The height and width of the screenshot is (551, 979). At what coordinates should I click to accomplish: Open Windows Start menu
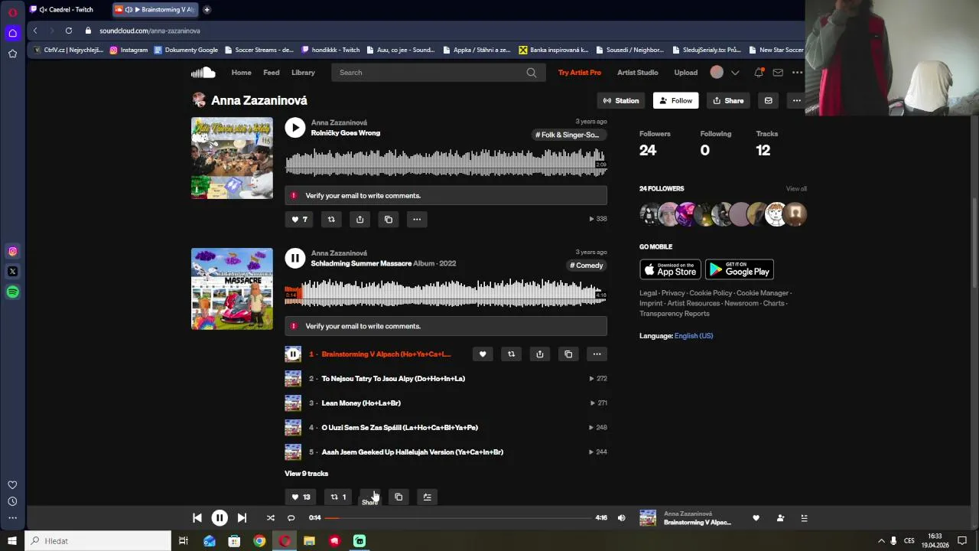click(x=12, y=541)
